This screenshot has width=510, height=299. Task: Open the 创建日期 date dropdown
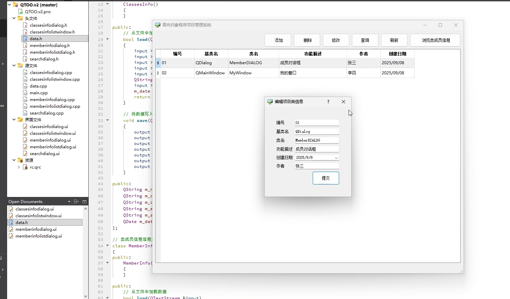pos(336,158)
